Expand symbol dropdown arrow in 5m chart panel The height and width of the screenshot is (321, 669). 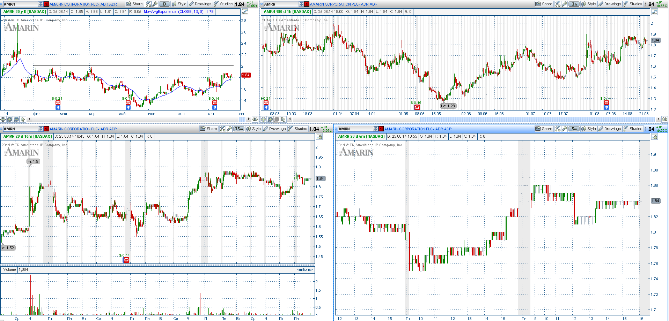[376, 129]
